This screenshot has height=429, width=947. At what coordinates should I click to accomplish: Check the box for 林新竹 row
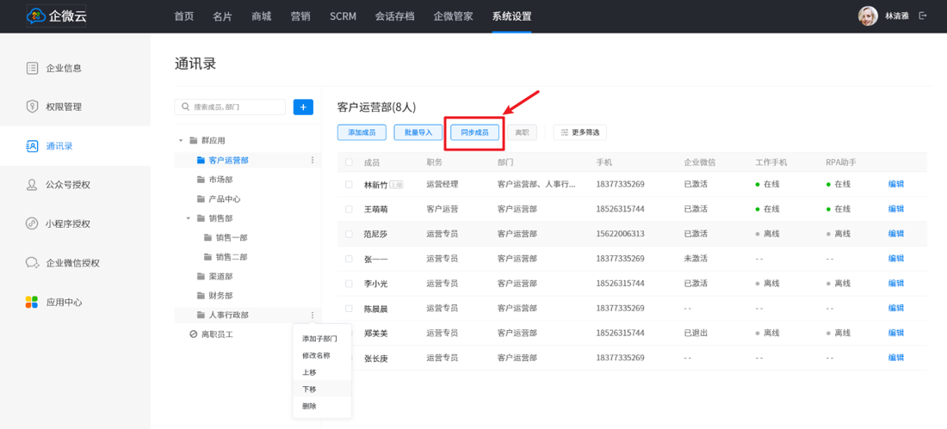(349, 184)
